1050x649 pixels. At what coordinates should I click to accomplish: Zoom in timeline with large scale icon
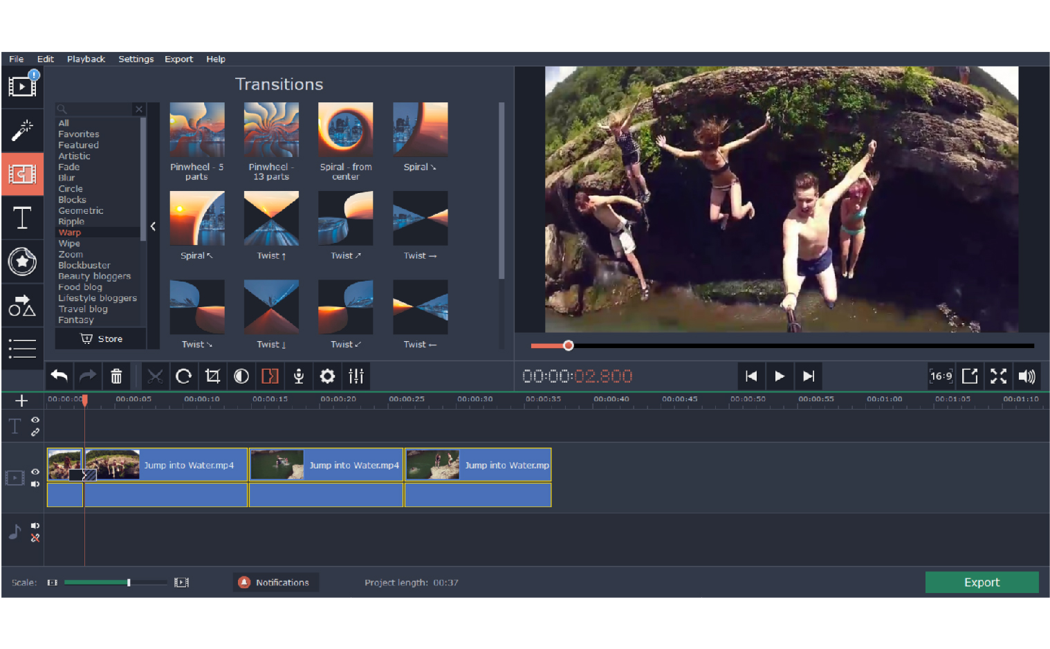pyautogui.click(x=181, y=583)
